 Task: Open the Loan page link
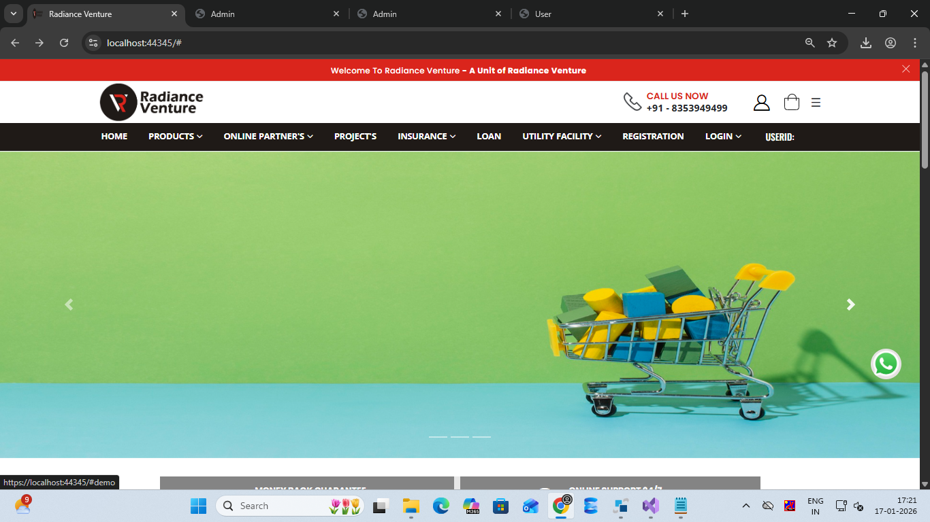coord(489,137)
